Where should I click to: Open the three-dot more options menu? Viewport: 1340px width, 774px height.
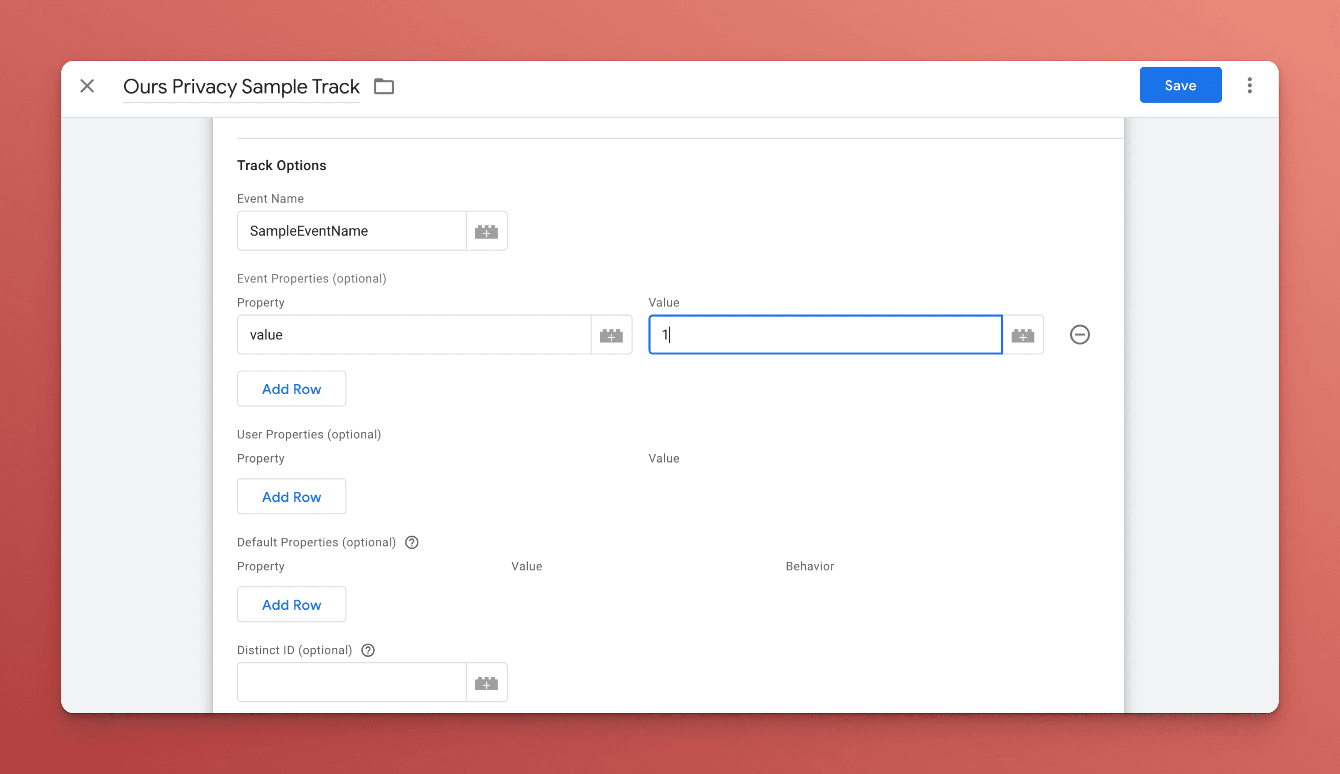pyautogui.click(x=1250, y=85)
